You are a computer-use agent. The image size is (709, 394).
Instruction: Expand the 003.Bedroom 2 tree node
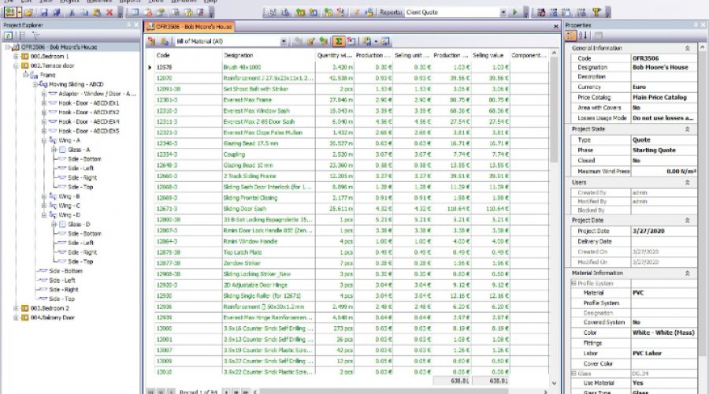tap(16, 309)
